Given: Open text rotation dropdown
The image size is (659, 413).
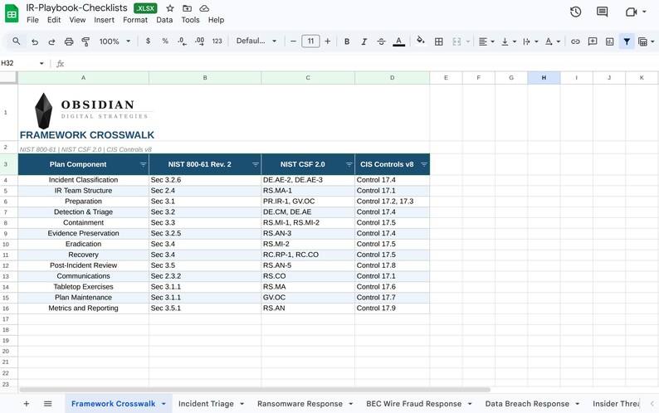Looking at the screenshot, I should point(552,41).
